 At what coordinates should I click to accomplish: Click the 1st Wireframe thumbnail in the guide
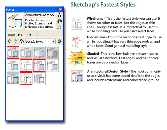(x=77, y=23)
